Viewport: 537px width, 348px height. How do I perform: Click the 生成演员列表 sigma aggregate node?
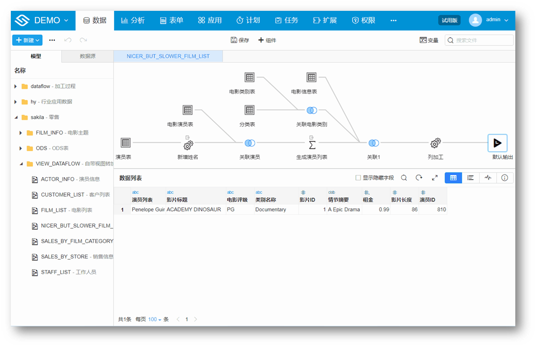312,143
